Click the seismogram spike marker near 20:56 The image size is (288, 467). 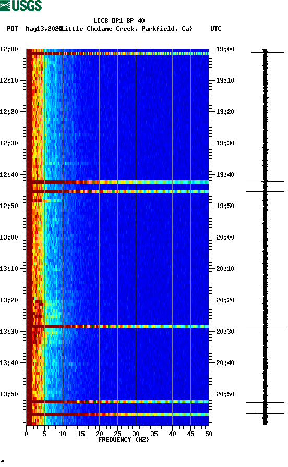pyautogui.click(x=265, y=413)
